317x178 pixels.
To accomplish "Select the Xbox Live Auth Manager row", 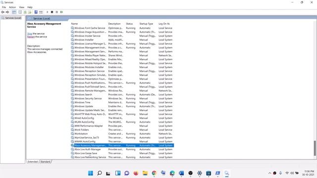I will [x=122, y=149].
